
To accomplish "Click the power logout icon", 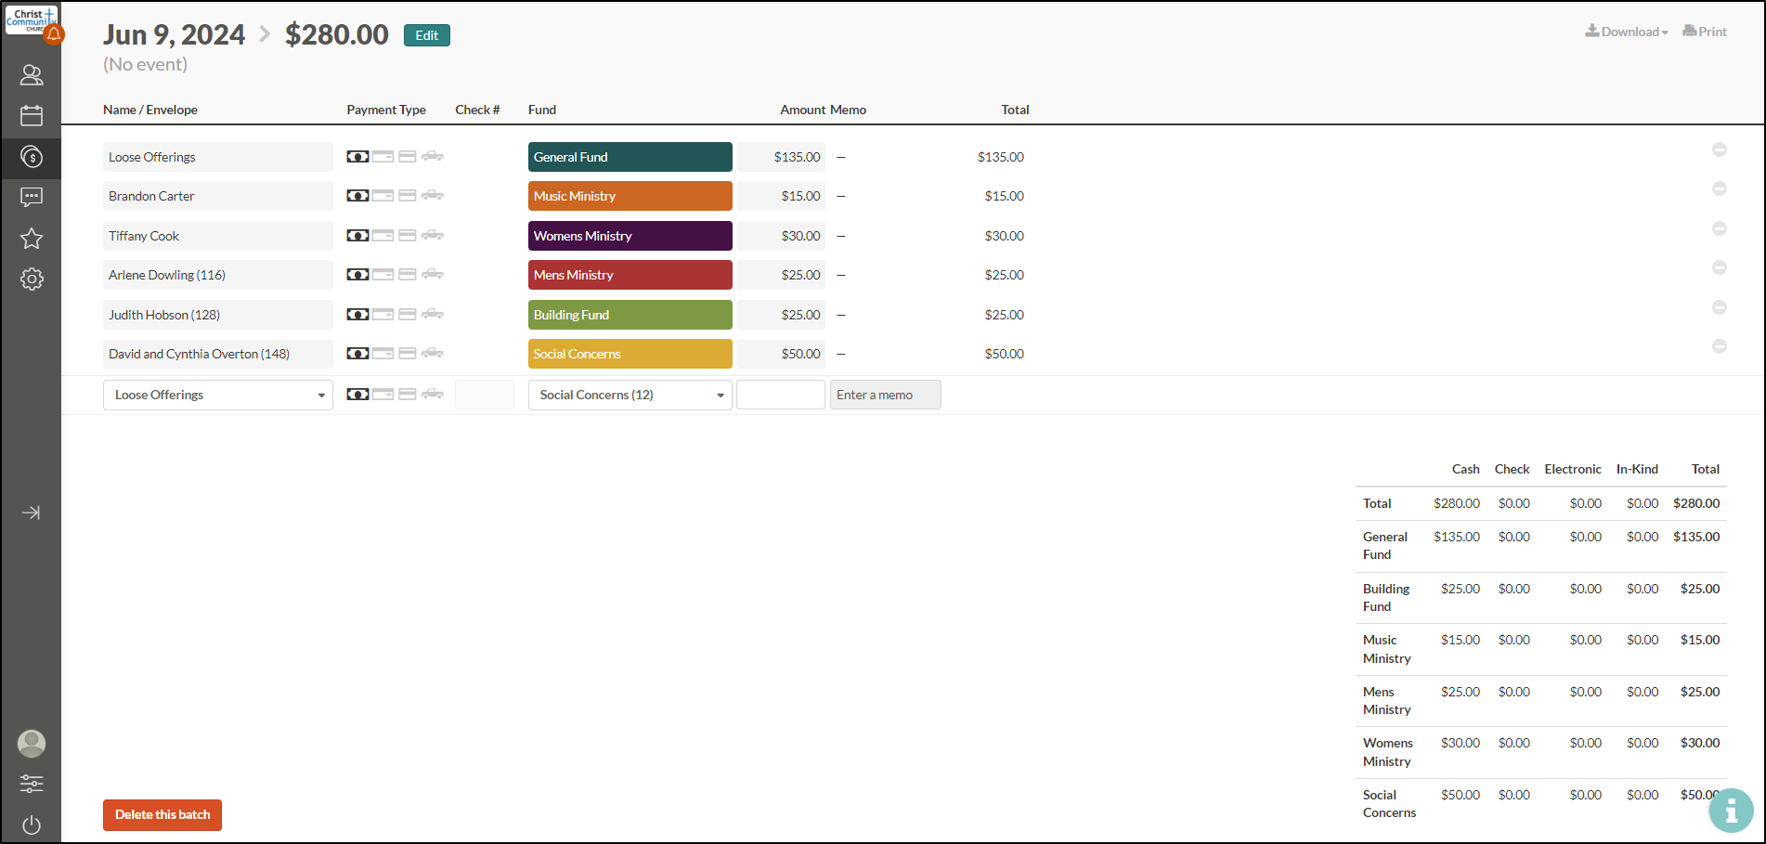I will click(x=32, y=825).
